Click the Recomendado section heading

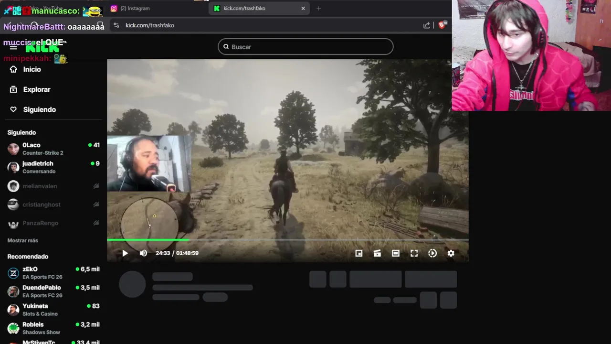[28, 257]
